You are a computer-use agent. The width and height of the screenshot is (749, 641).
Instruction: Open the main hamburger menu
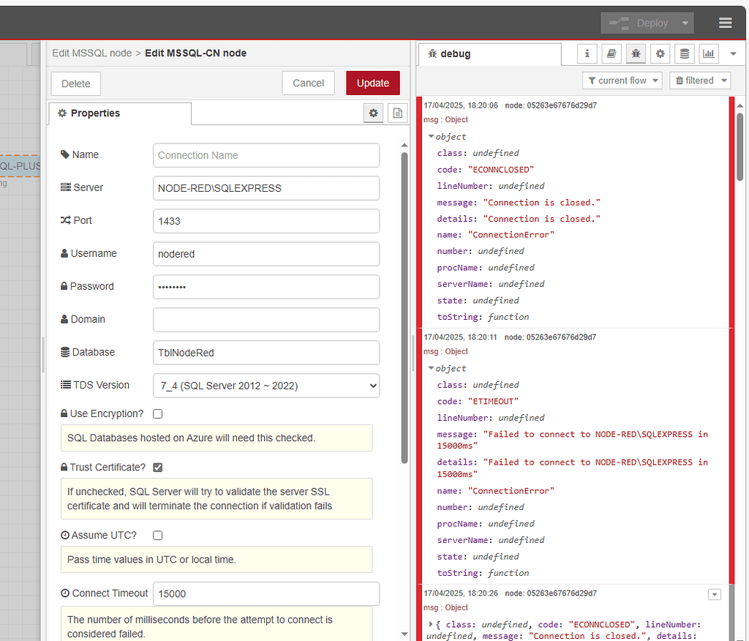tap(725, 23)
